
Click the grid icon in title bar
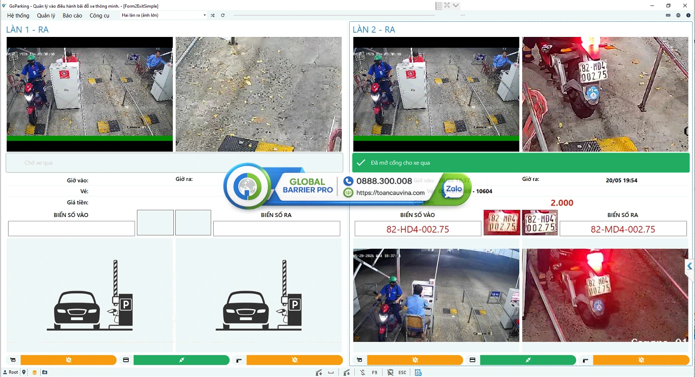tap(439, 6)
